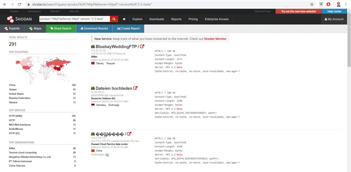The width and height of the screenshot is (351, 172).
Task: Click the browser address bar URL
Action: [92, 5]
